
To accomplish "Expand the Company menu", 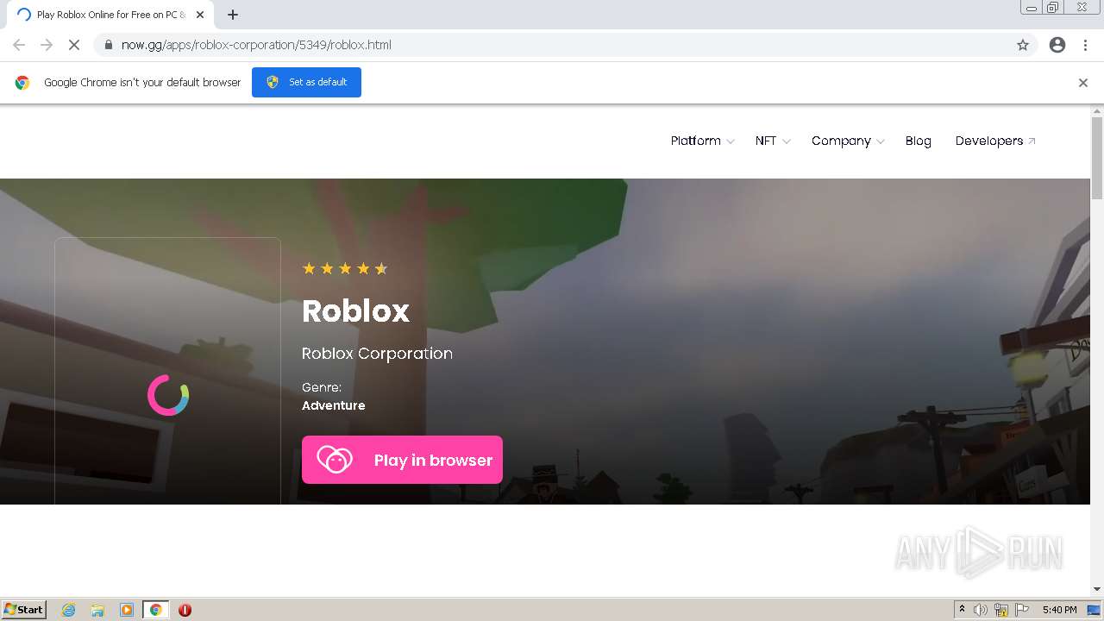I will click(x=847, y=141).
